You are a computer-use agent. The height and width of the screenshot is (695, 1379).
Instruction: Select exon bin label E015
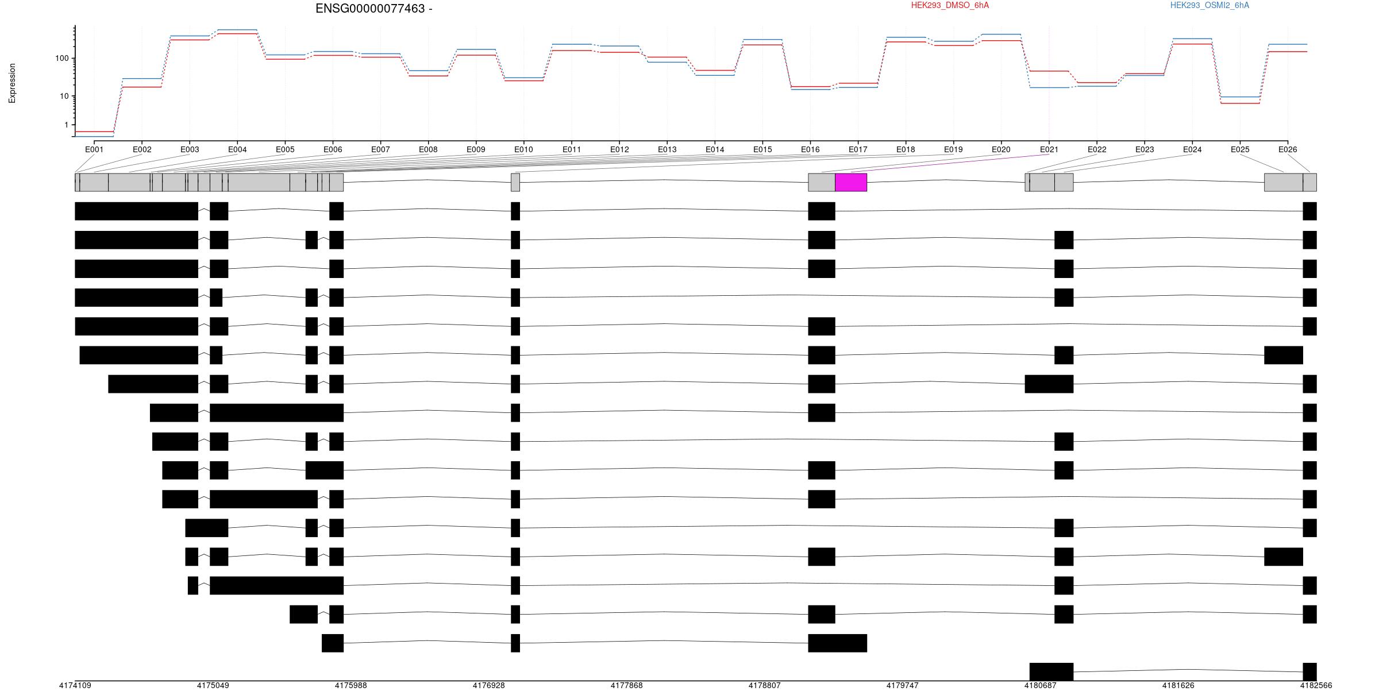762,149
